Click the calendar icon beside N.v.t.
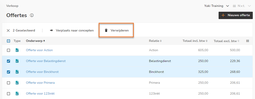The width and height of the screenshot is (255, 99). coord(234,6)
